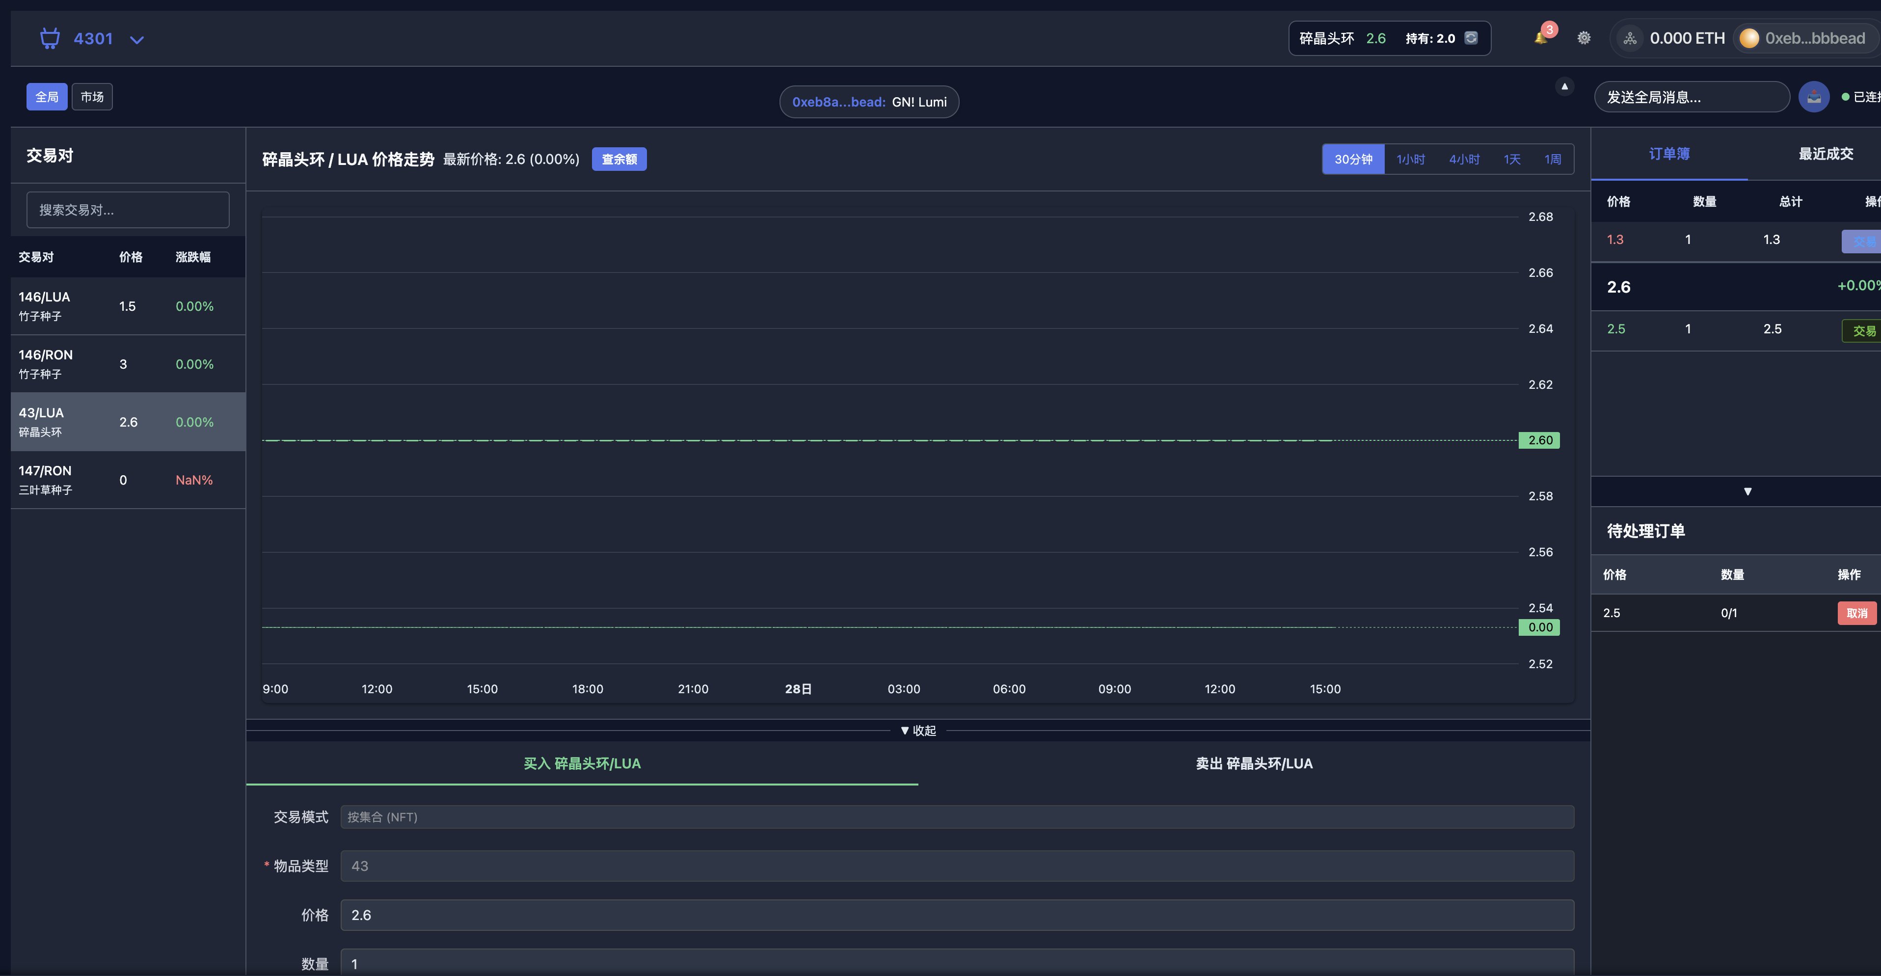This screenshot has width=1881, height=976.
Task: Select the 146/LUA 竹子种子 pair
Action: point(128,306)
